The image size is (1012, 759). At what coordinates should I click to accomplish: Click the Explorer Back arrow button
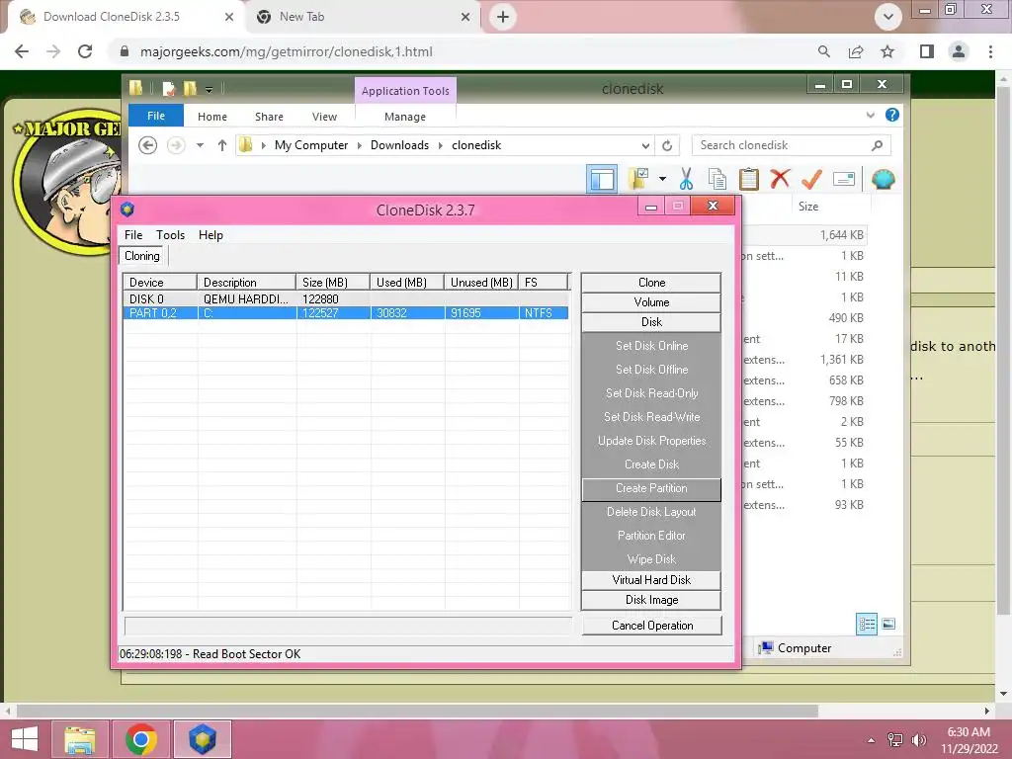pos(148,145)
